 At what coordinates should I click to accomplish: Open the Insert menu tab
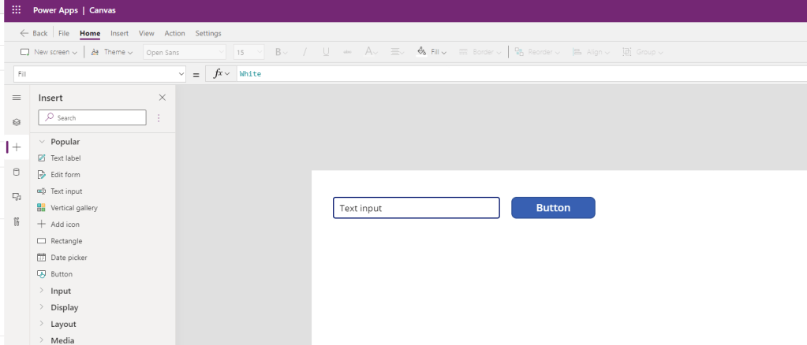click(x=119, y=33)
